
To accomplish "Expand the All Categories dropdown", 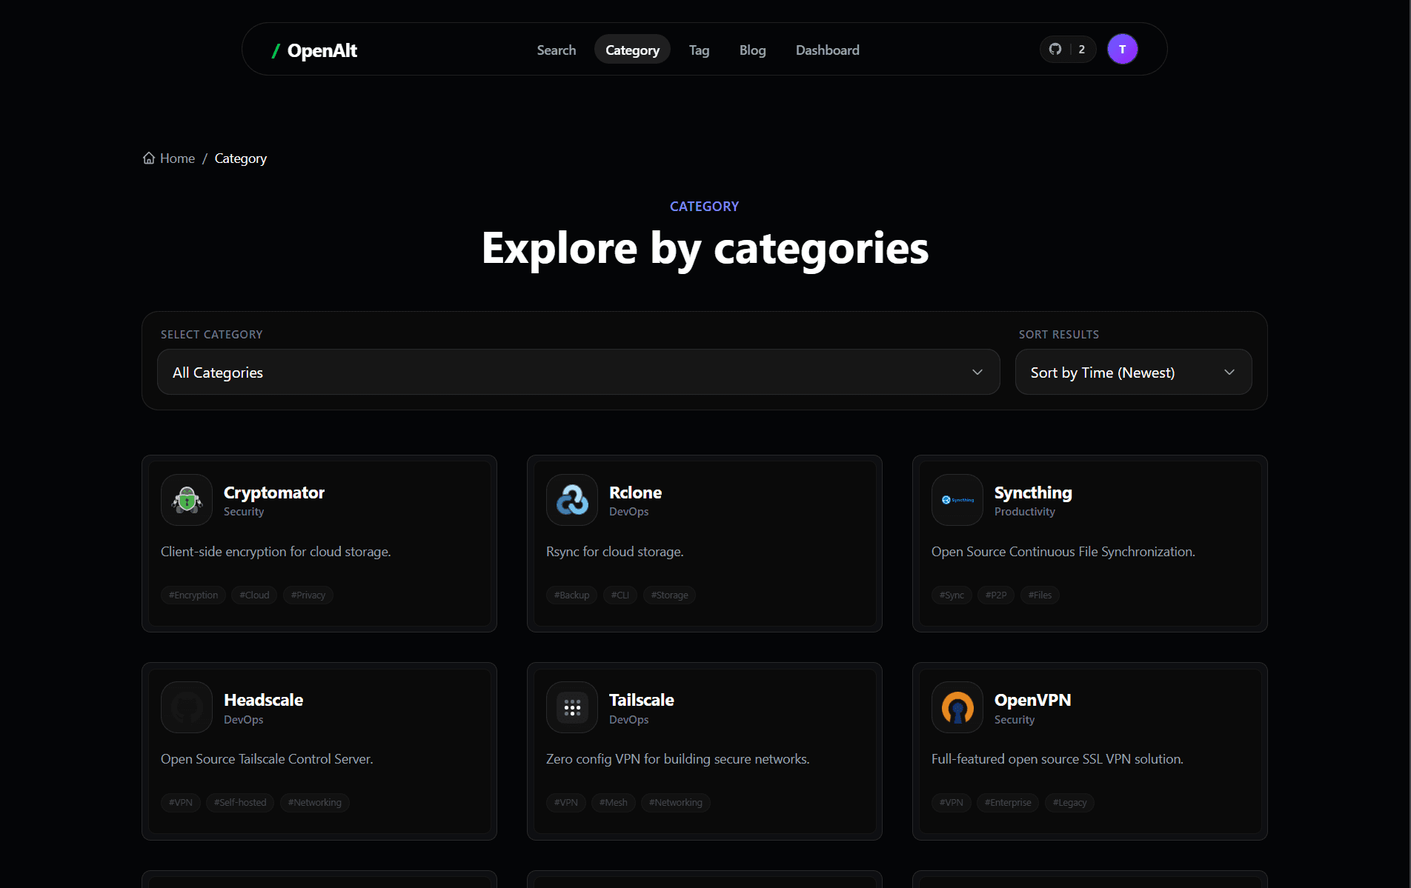I will click(578, 372).
